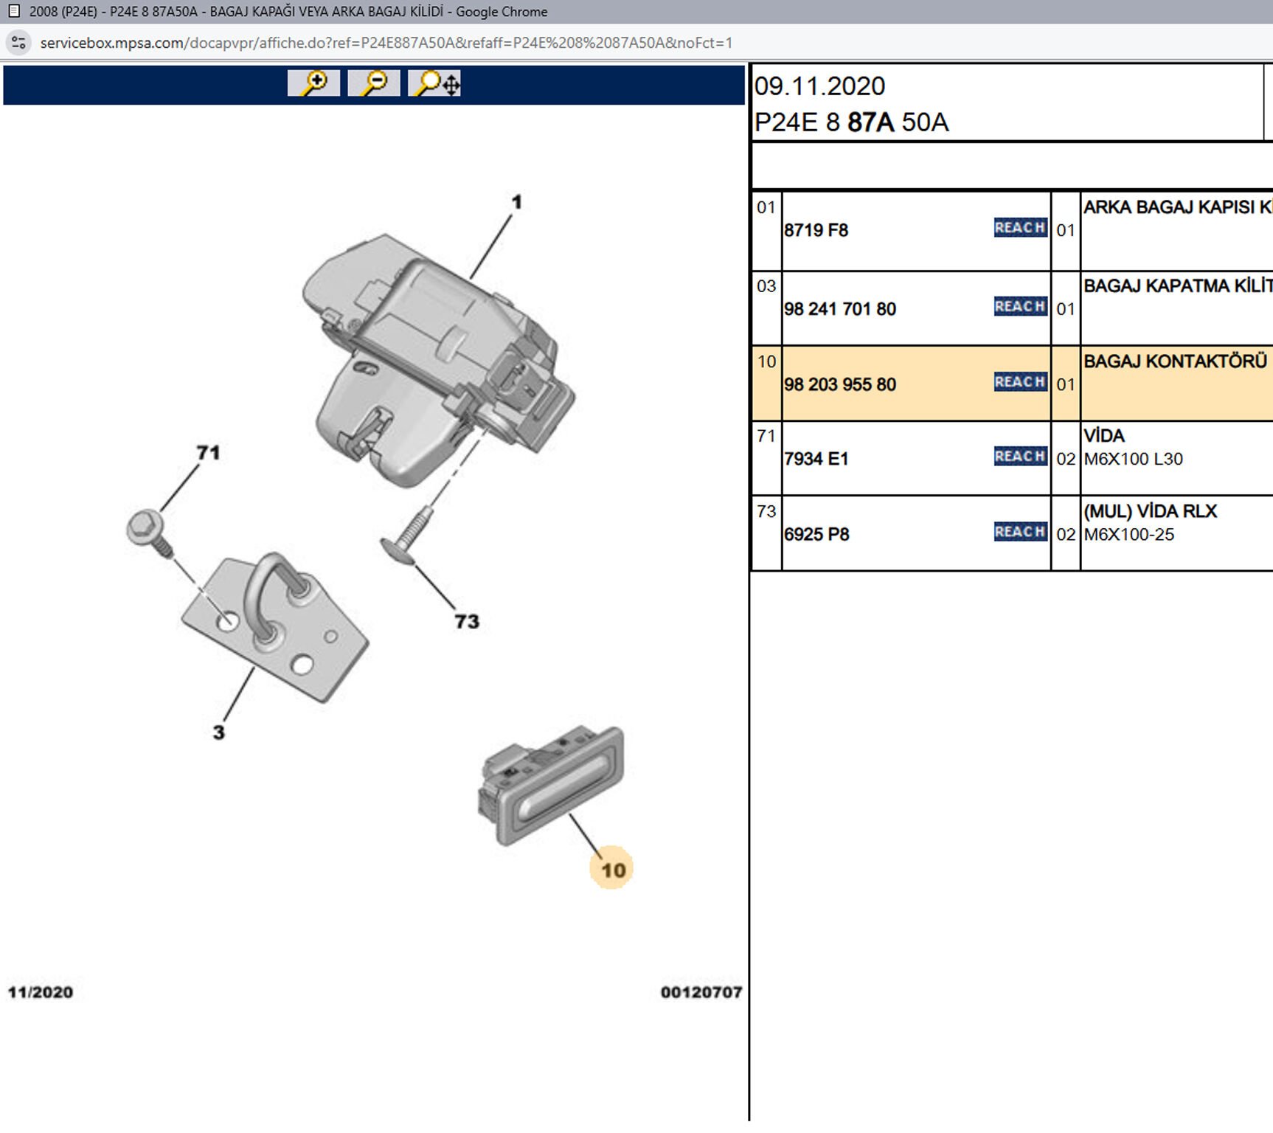Select part number 98 203 955 80
Screen dimensions: 1273x1133
[x=840, y=384]
